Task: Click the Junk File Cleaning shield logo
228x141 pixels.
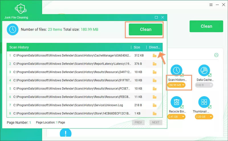Action: coord(21,9)
